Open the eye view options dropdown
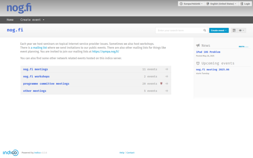The width and height of the screenshot is (253, 158). 242,30
